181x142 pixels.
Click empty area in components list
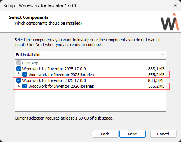click(90, 100)
